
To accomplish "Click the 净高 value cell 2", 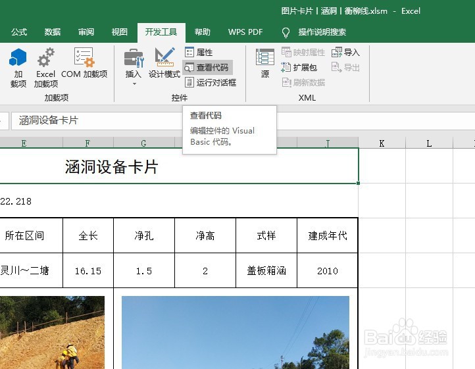I will coord(205,270).
